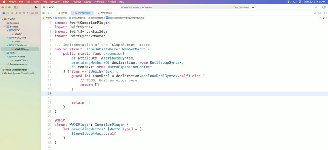The image size is (328, 150).
Task: Click Sources in the jump bar
Action: pyautogui.click(x=60, y=18)
